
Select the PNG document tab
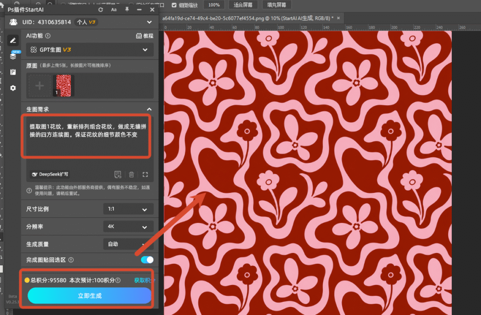click(x=248, y=18)
